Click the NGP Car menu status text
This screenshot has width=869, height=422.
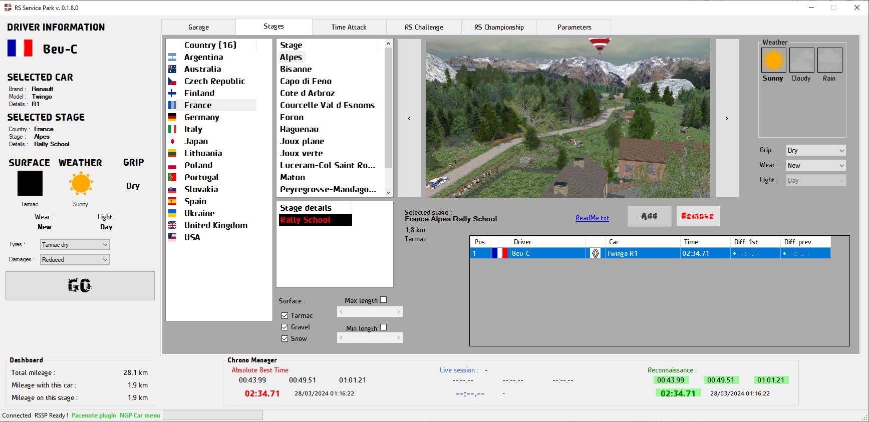pyautogui.click(x=140, y=415)
